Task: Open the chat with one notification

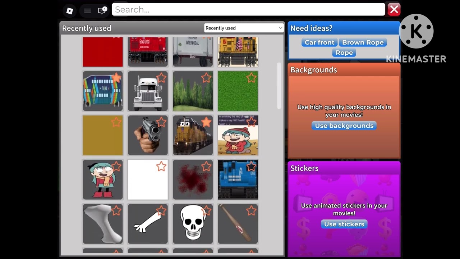Action: pyautogui.click(x=102, y=10)
